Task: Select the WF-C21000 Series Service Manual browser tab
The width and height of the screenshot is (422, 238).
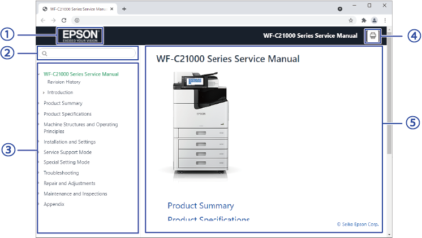Action: coord(78,9)
